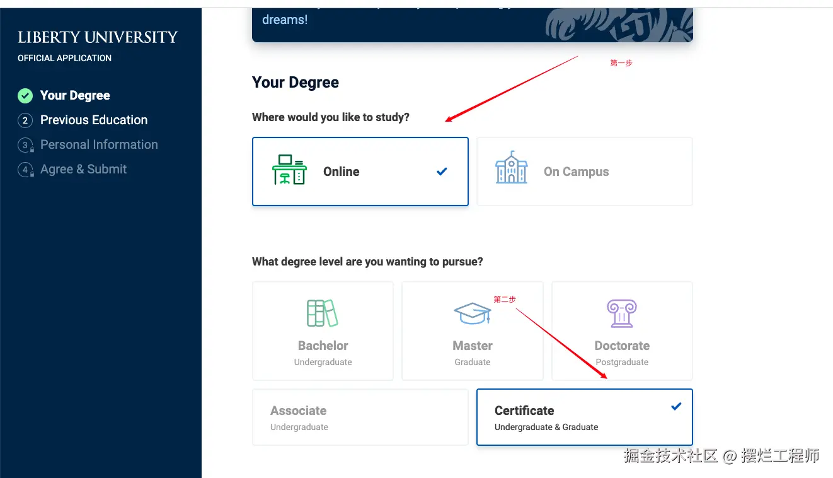Click the 'Your Degree' page heading
The height and width of the screenshot is (478, 833).
(296, 83)
